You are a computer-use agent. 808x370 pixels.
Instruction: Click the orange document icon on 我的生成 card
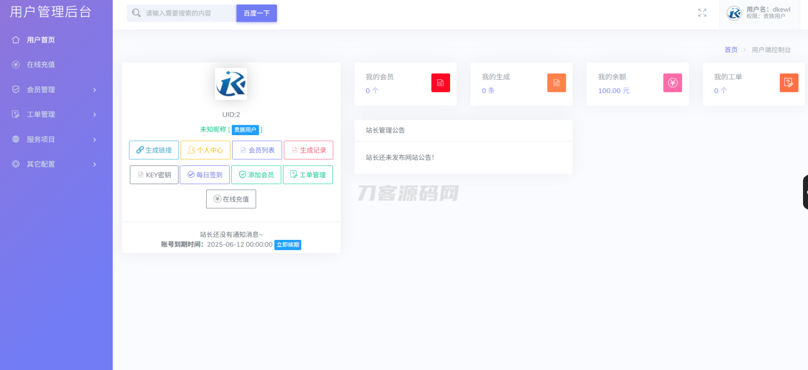[x=556, y=83]
